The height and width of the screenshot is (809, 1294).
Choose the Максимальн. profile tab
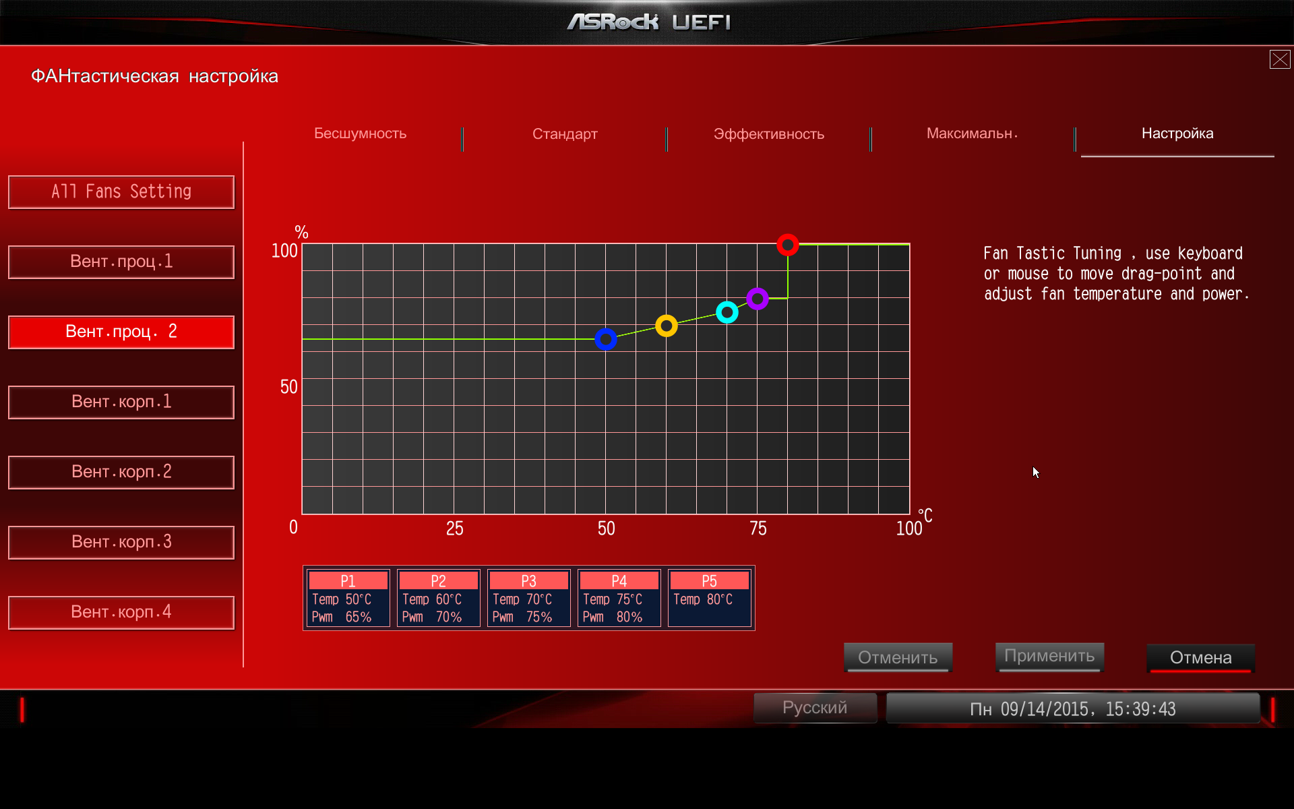972,133
